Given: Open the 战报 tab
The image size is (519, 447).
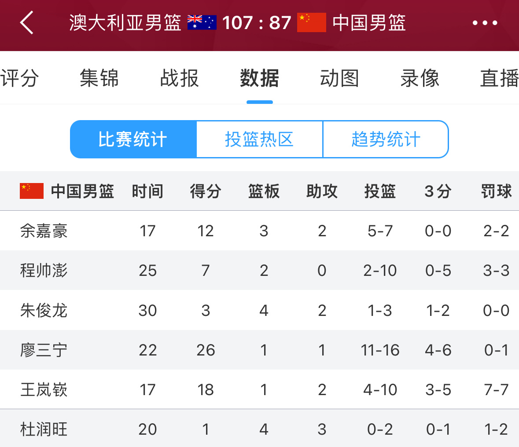Looking at the screenshot, I should [x=179, y=78].
